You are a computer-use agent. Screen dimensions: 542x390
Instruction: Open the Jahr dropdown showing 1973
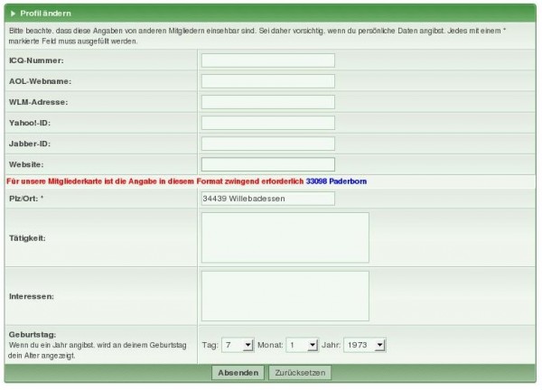(367, 345)
